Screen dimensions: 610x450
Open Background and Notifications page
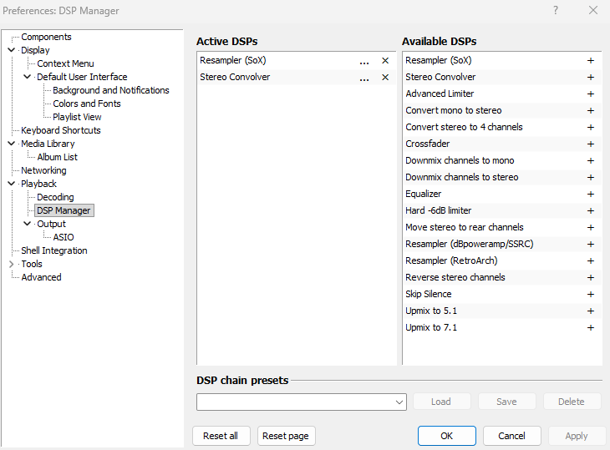pos(111,90)
